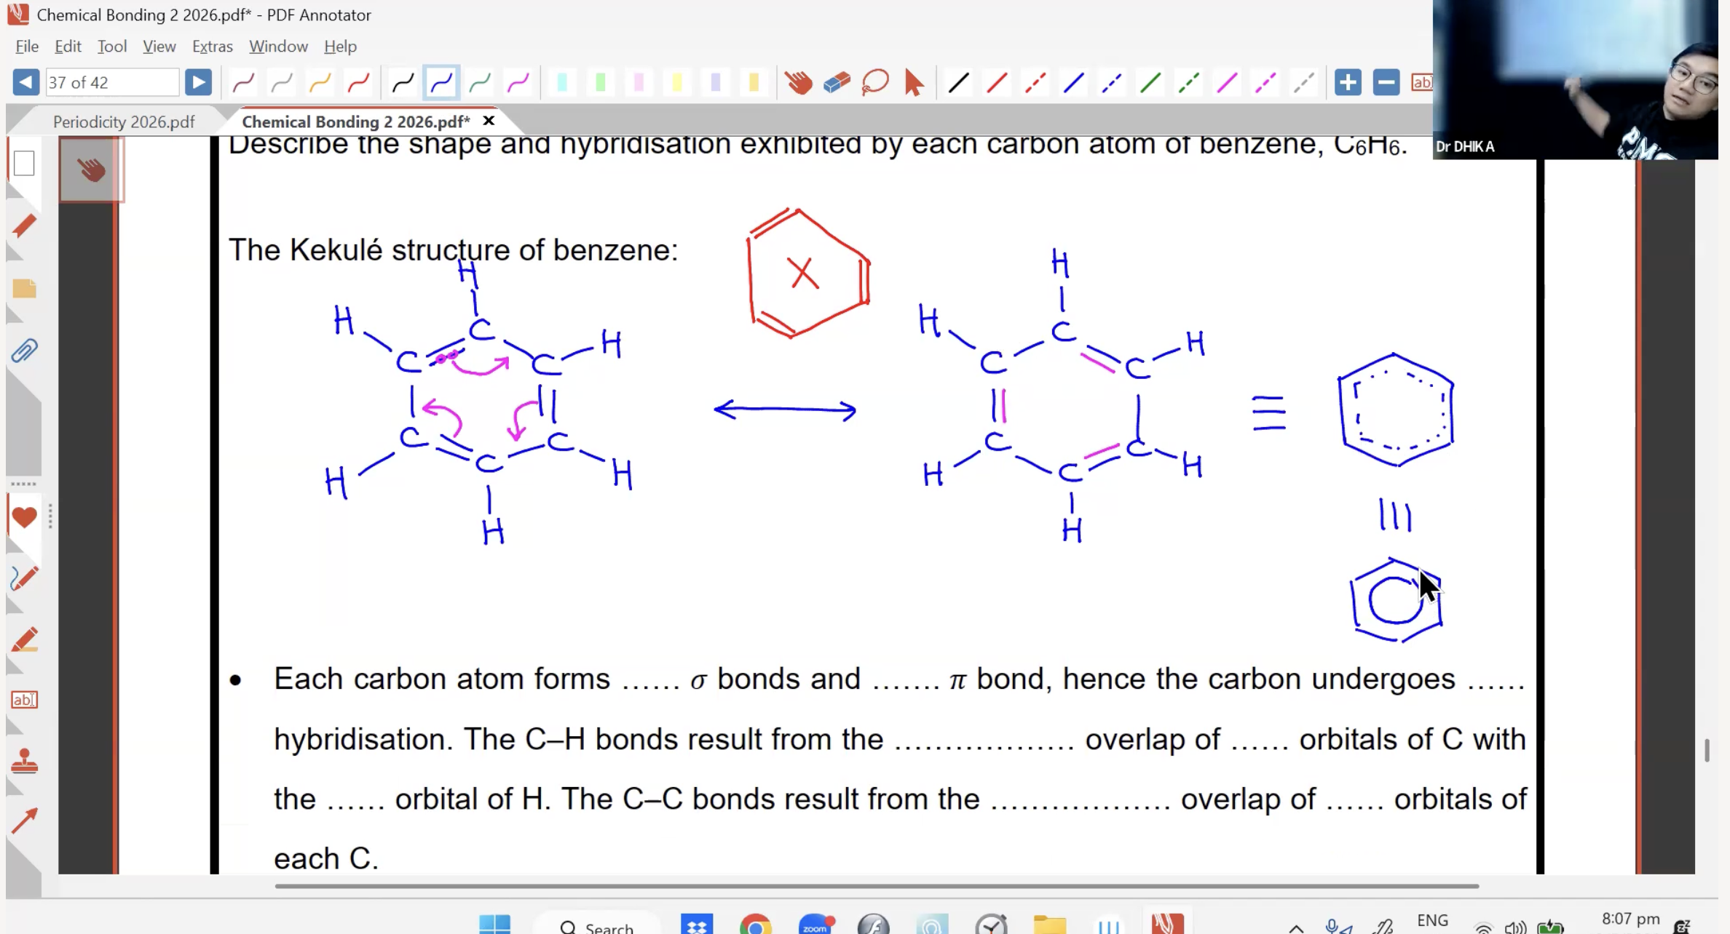Click the page number field showing 37 of 42
The width and height of the screenshot is (1730, 934).
112,82
